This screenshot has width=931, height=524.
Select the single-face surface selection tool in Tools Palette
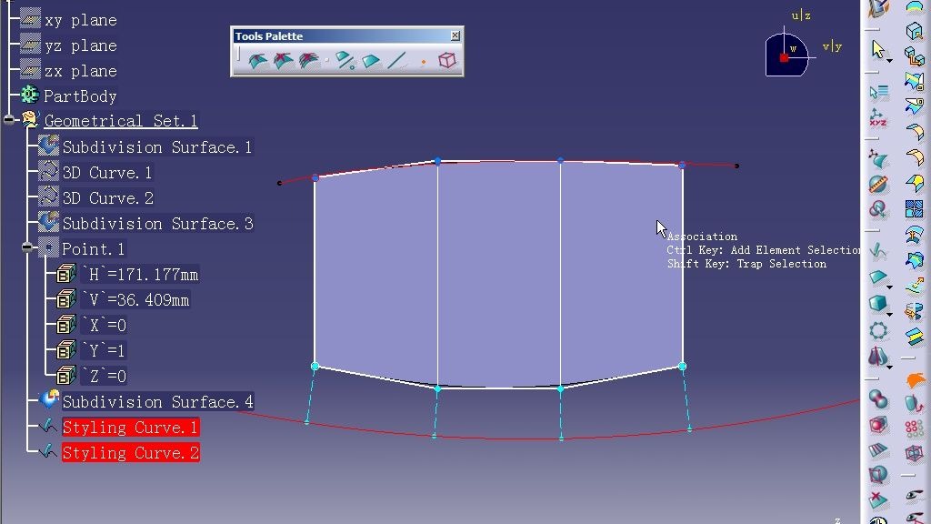tap(257, 60)
